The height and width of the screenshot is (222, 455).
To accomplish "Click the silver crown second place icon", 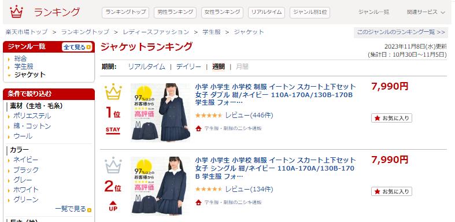I will coord(113,165).
